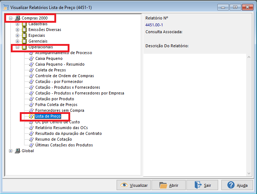This screenshot has height=194, width=257.
Task: Click report icon of Cotação - Produtos x Fornecedores por Empresa
Action: pyautogui.click(x=31, y=93)
